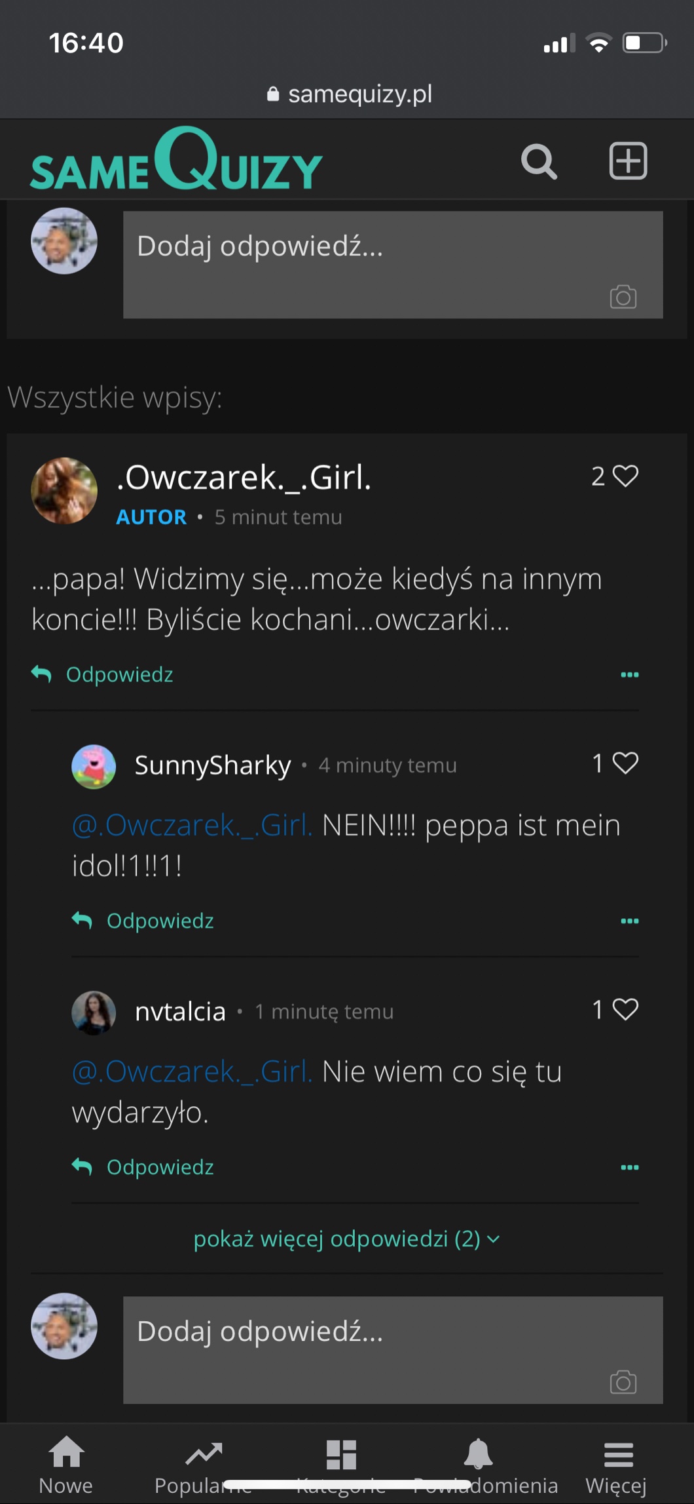
Task: Open the search magnifier icon
Action: [539, 161]
